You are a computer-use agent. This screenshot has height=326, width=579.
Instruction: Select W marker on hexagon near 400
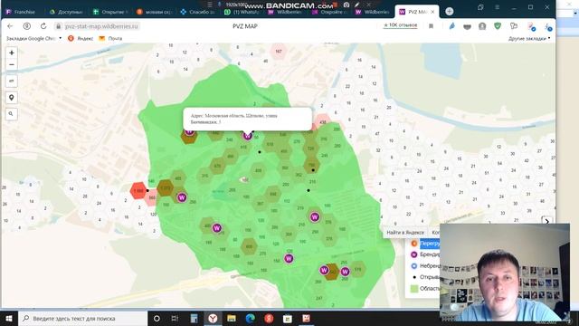pyautogui.click(x=217, y=228)
